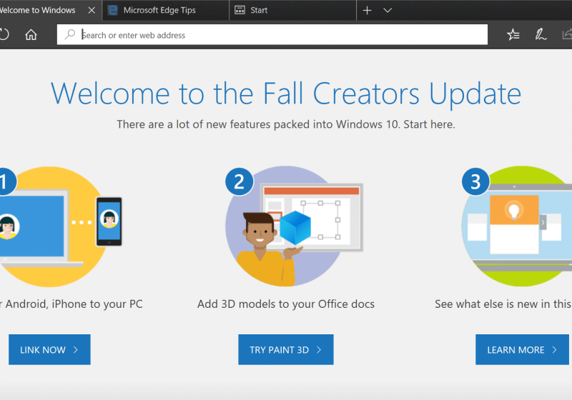Open a new tab with plus icon
This screenshot has width=572, height=400.
coord(367,10)
